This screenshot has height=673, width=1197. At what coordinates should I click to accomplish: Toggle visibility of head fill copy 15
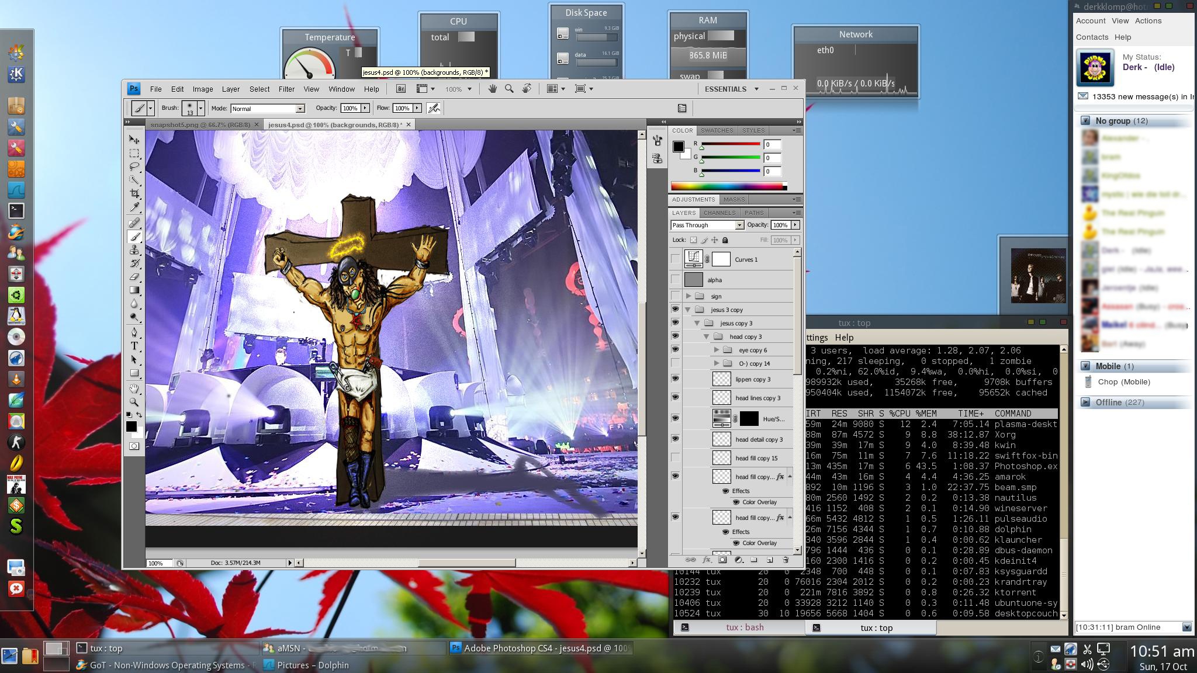coord(675,458)
